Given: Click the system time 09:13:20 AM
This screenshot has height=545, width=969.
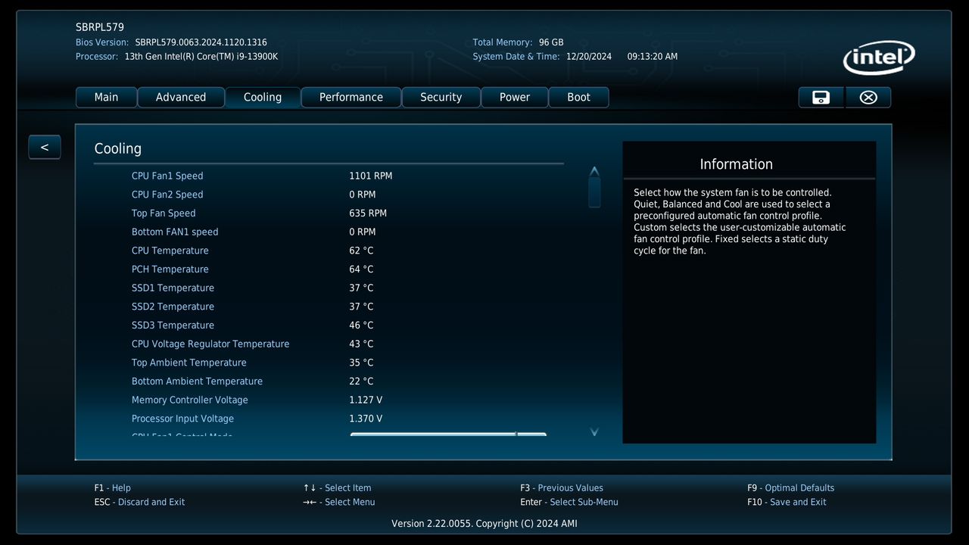Looking at the screenshot, I should (653, 57).
